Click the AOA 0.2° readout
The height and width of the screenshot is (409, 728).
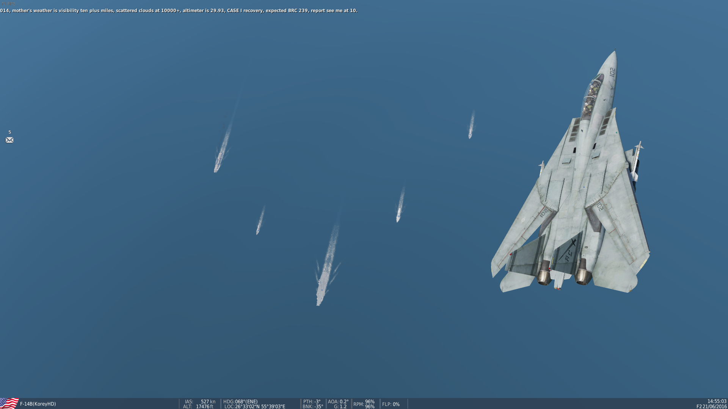point(338,401)
